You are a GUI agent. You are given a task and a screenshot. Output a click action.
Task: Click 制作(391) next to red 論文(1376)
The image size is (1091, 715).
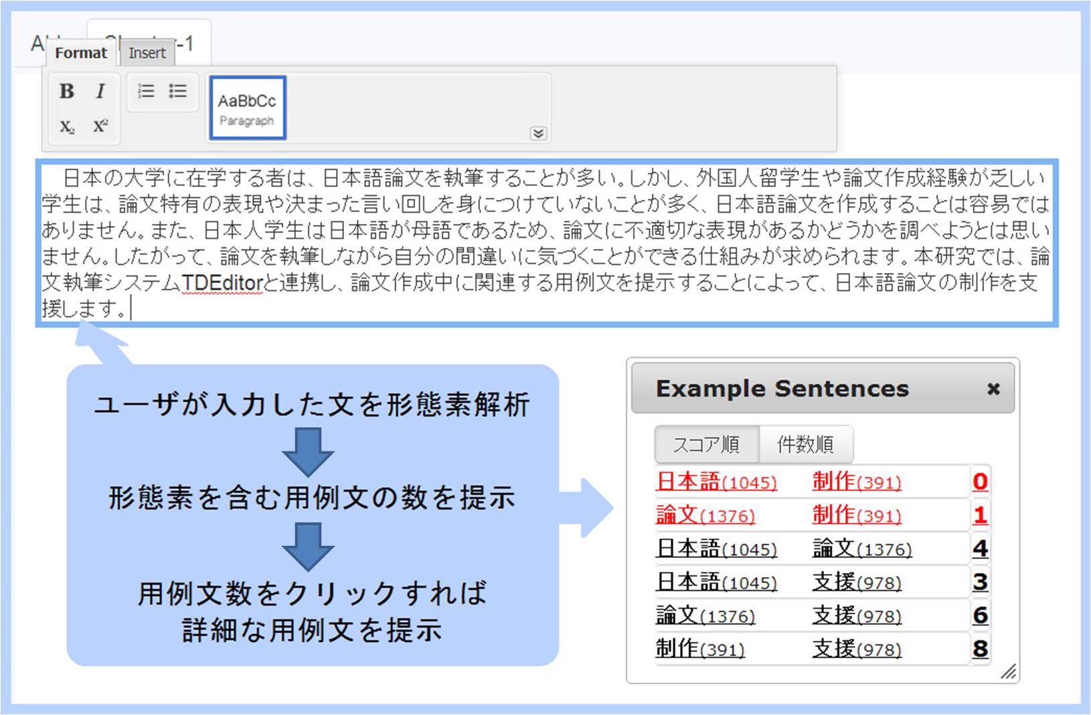click(x=857, y=515)
